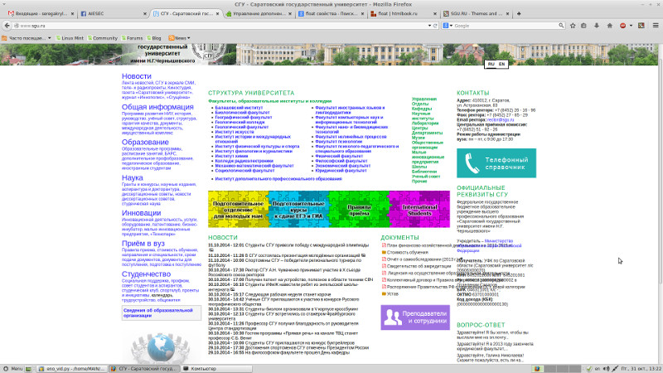Open Стоимость обучения document link
The width and height of the screenshot is (663, 373).
[x=408, y=252]
